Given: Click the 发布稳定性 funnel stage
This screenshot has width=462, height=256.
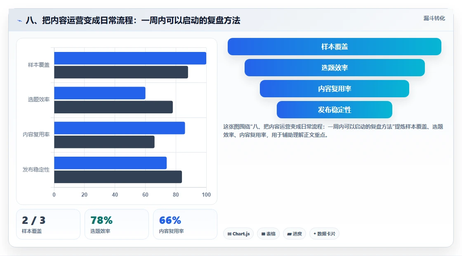Looking at the screenshot, I should click(335, 110).
